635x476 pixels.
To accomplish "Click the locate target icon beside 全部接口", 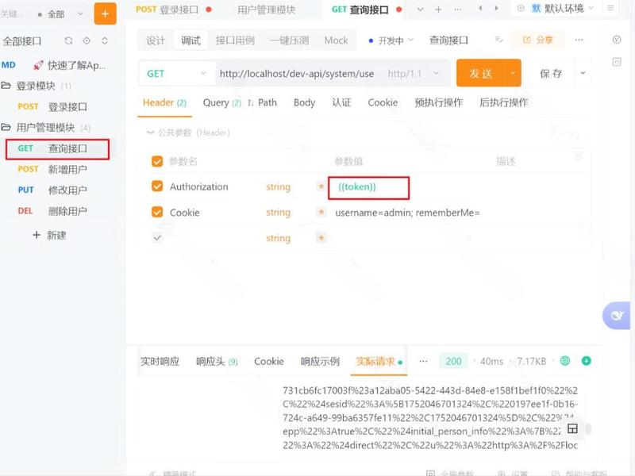I will tap(87, 41).
